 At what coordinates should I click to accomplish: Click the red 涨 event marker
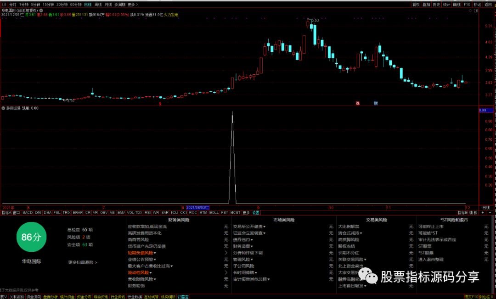coord(358,103)
